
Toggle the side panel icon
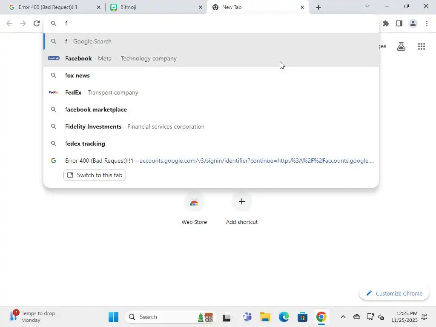(x=399, y=23)
